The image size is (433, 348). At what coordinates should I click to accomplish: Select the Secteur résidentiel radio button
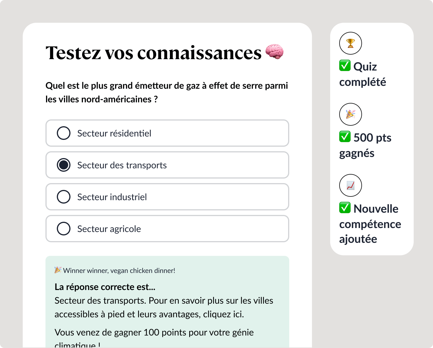(x=64, y=133)
